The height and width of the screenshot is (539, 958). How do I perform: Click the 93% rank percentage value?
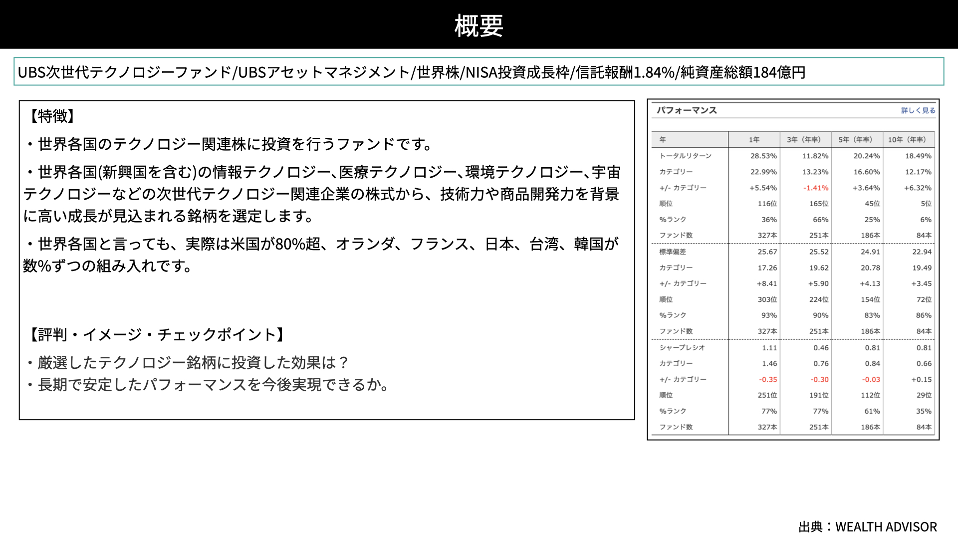click(x=769, y=315)
